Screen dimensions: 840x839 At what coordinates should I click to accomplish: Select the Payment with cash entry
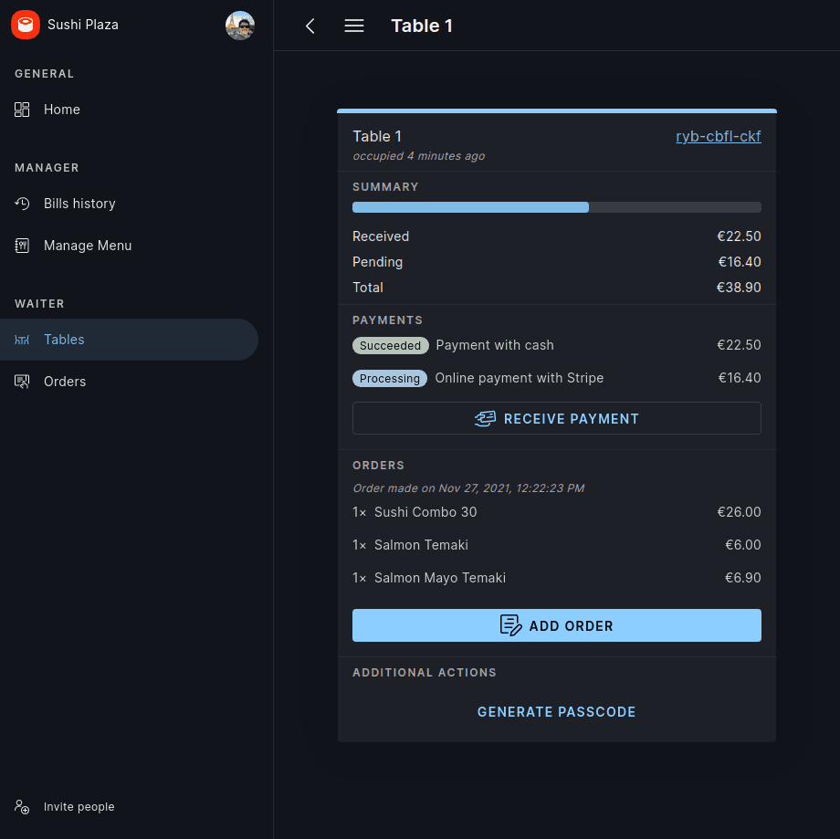pyautogui.click(x=557, y=345)
